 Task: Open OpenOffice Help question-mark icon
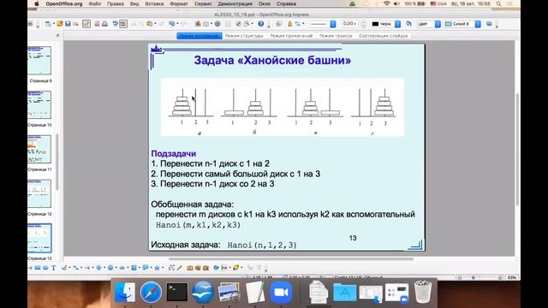260,24
